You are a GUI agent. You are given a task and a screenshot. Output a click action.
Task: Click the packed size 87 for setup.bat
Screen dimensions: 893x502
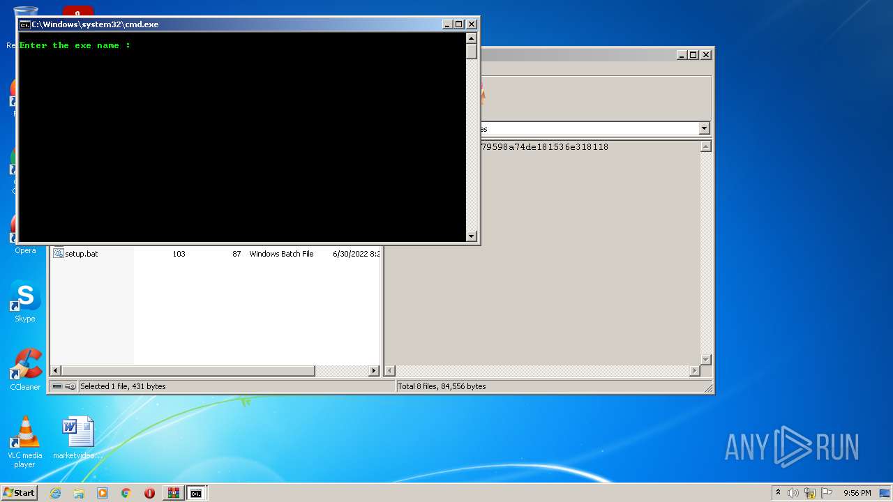click(x=237, y=254)
